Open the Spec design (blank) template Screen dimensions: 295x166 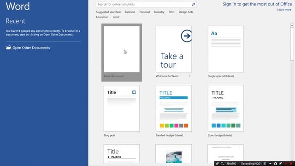point(226,108)
